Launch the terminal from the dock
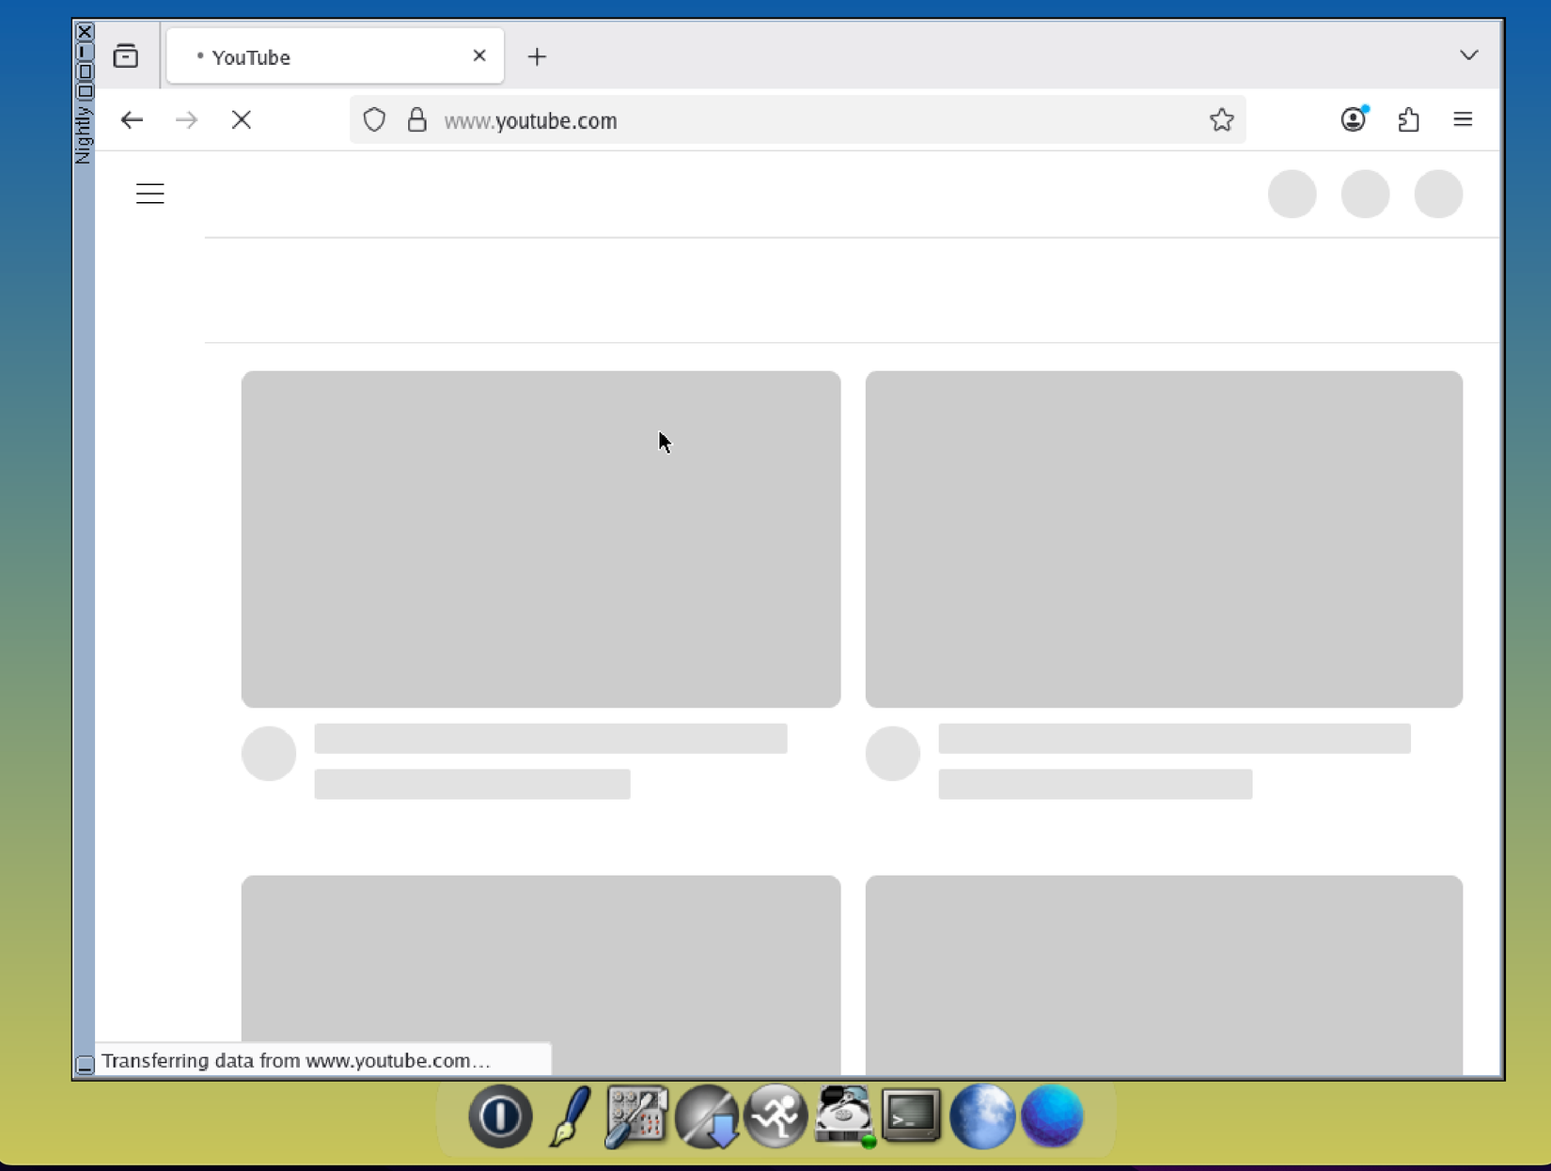1551x1171 pixels. click(x=912, y=1116)
